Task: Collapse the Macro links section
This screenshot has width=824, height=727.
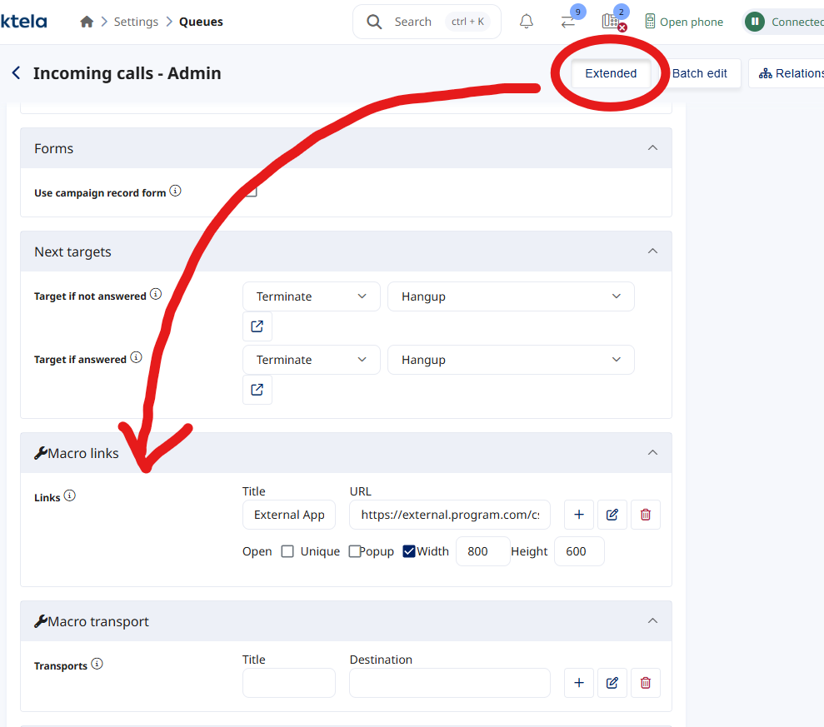Action: click(652, 453)
